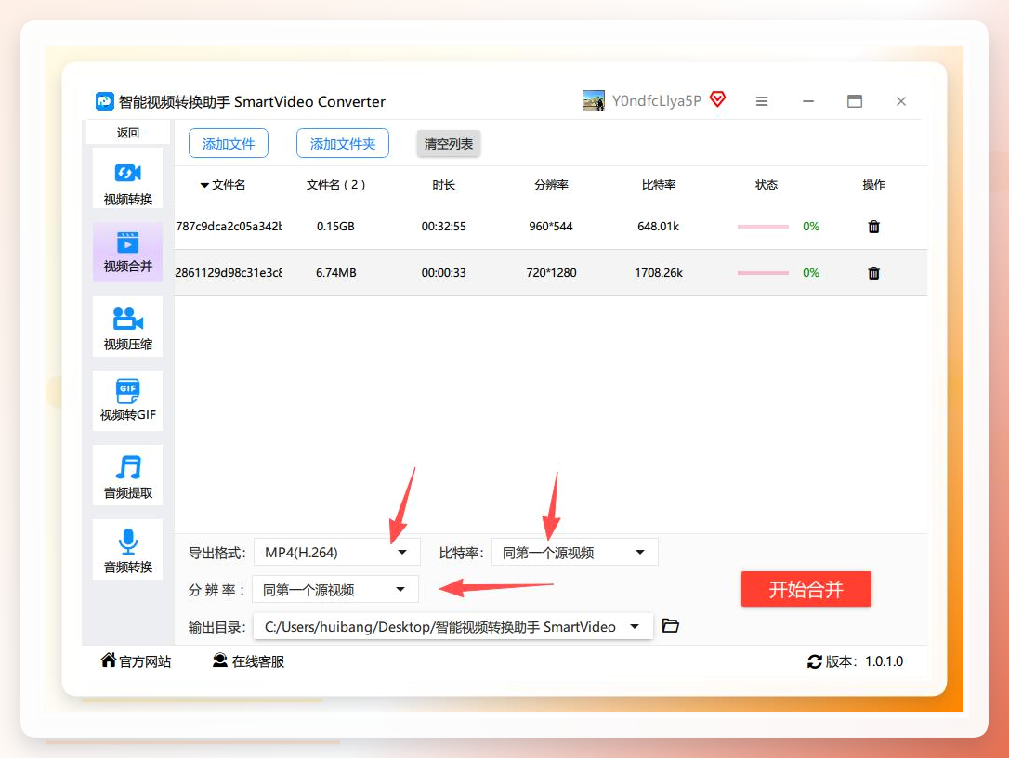Expand the 分辨率 resolution dropdown
This screenshot has width=1009, height=758.
click(x=335, y=590)
